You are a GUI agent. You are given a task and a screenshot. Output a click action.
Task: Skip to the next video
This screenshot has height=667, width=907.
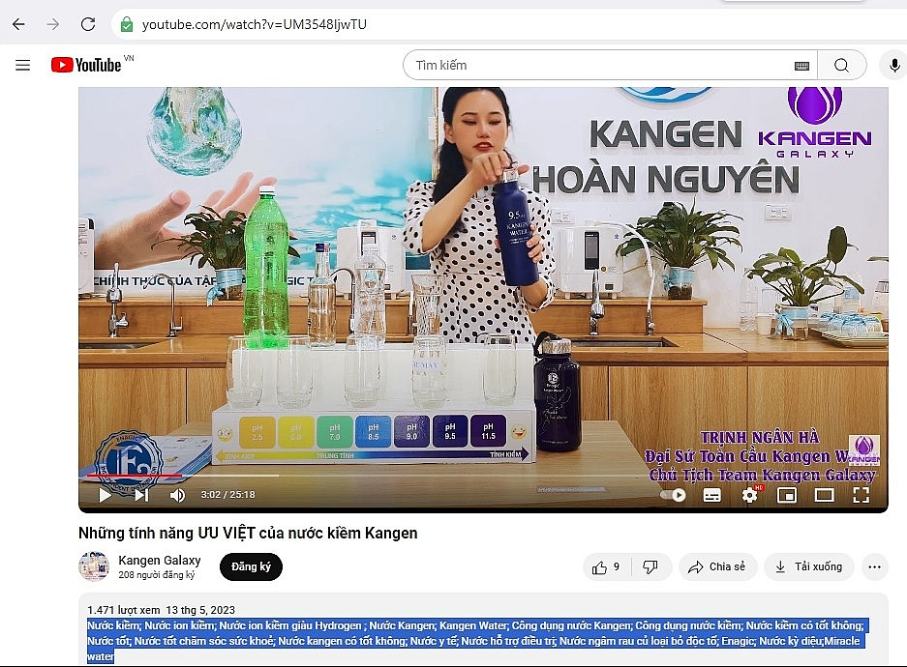[141, 495]
